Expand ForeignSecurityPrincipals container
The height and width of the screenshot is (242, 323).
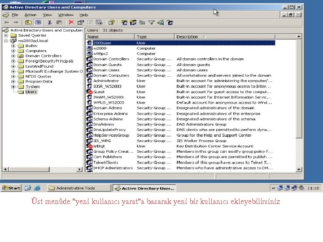(13, 61)
